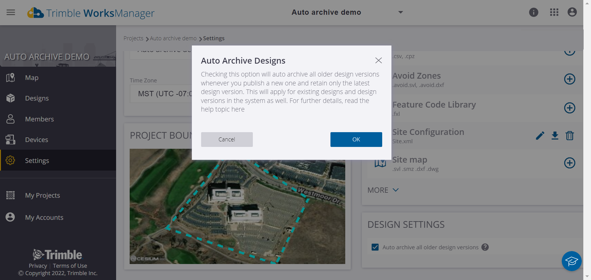Go to Designs in sidebar

tap(37, 98)
